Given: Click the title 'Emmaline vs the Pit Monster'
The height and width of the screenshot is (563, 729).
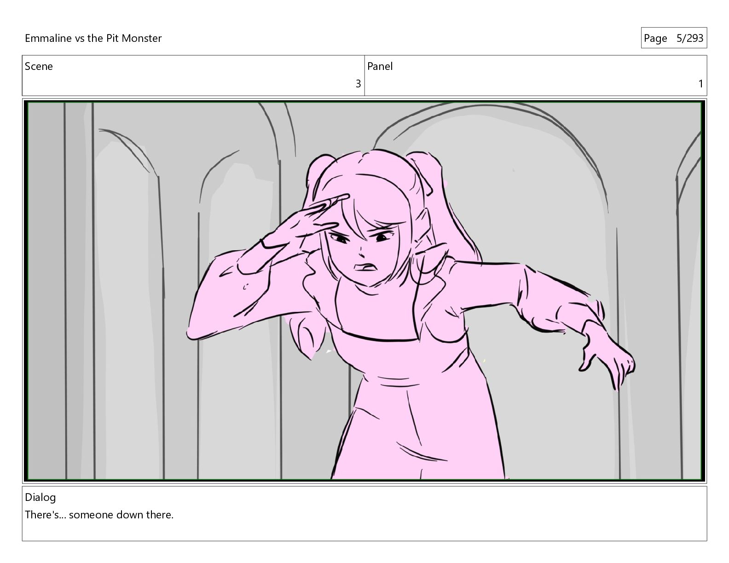Looking at the screenshot, I should click(x=93, y=38).
